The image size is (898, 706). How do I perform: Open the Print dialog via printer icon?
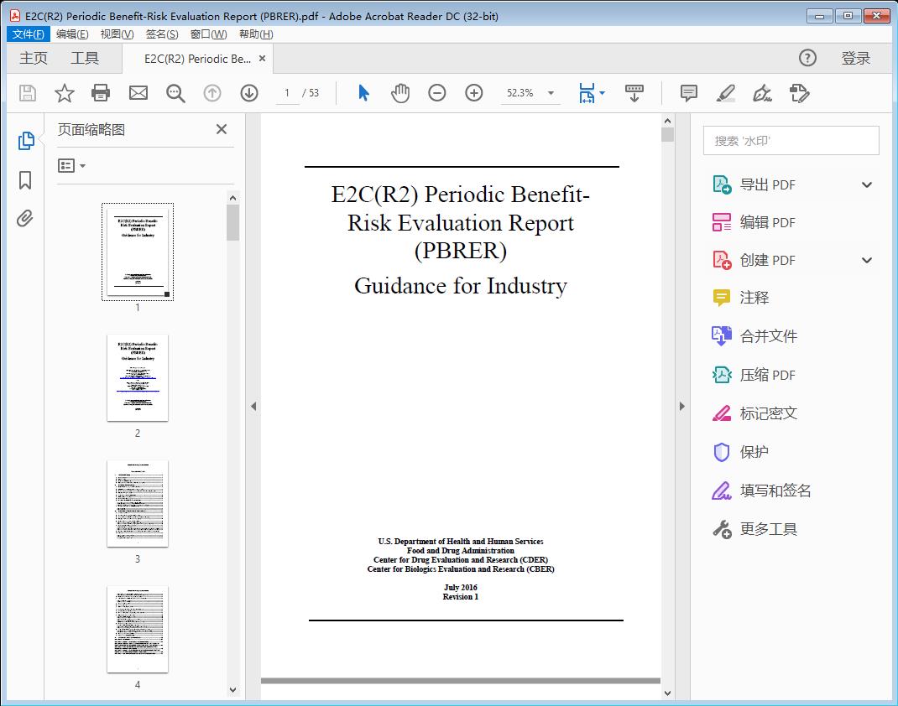pyautogui.click(x=101, y=93)
